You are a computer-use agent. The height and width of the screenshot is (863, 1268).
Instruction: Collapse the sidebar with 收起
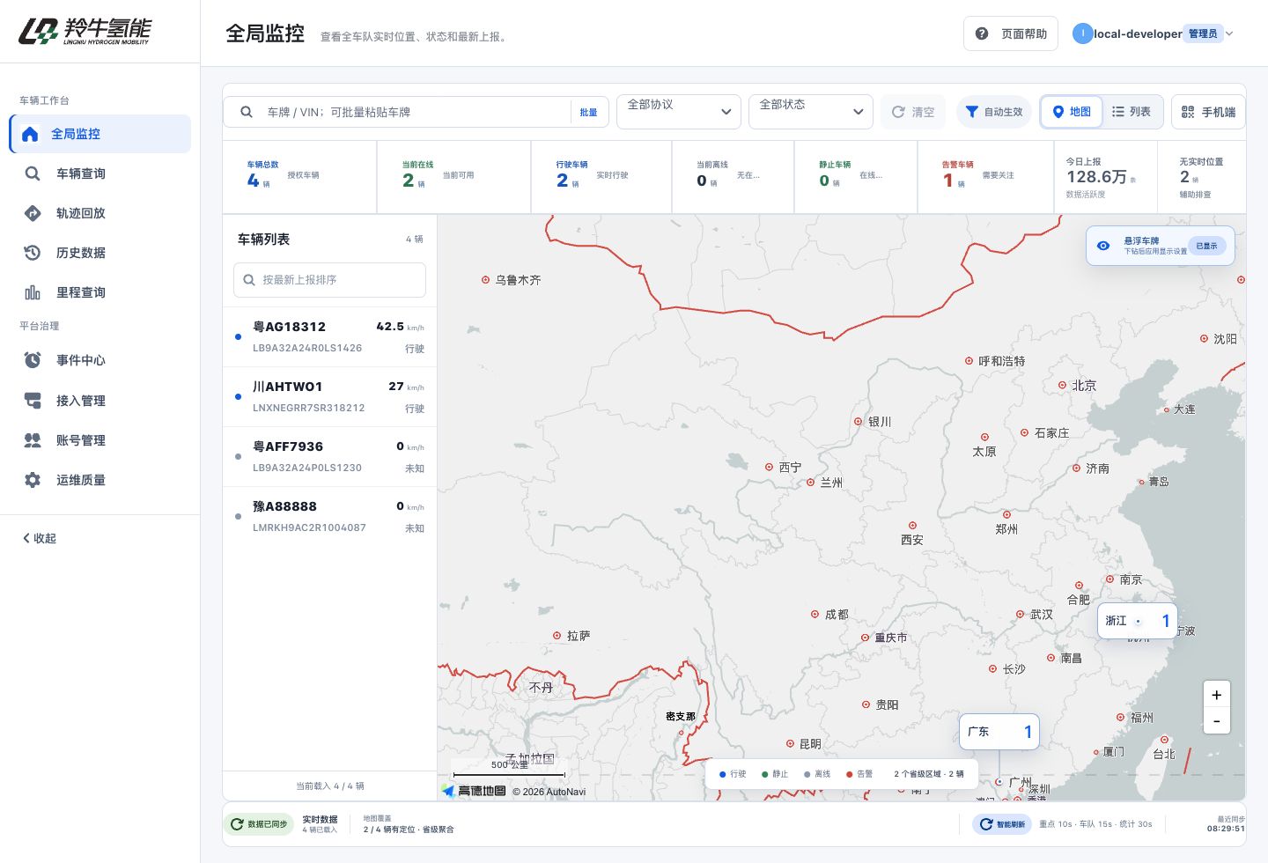click(x=40, y=538)
